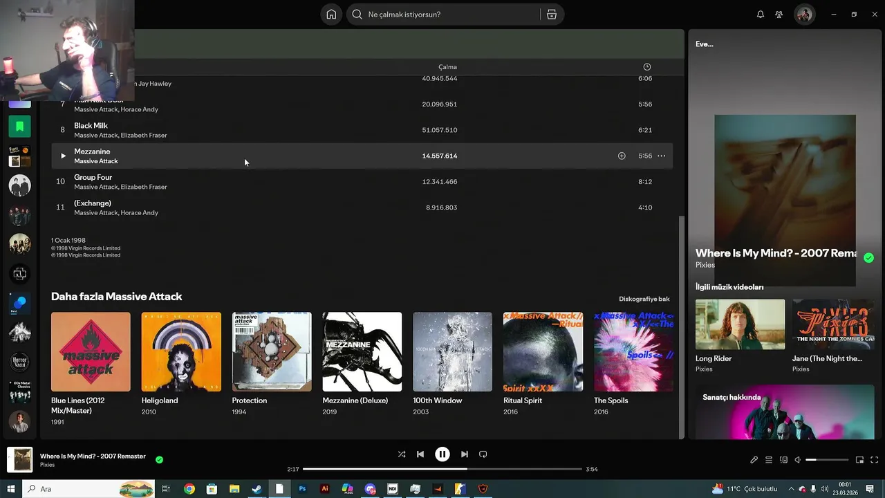
Task: Mute the Spotify volume
Action: point(797,460)
